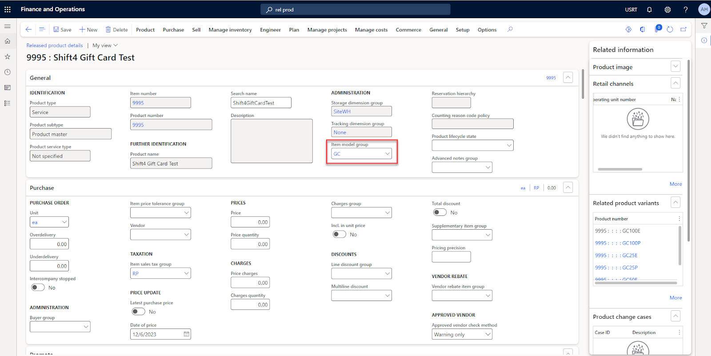Open form in new window icon

pos(683,29)
